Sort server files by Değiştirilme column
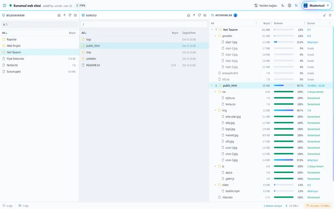334x209 pixels. [x=189, y=33]
